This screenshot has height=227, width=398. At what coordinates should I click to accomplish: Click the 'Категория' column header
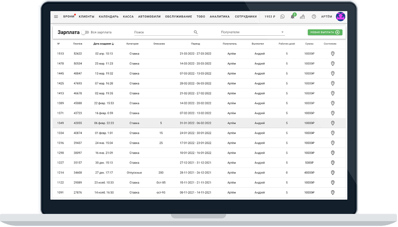pos(132,44)
